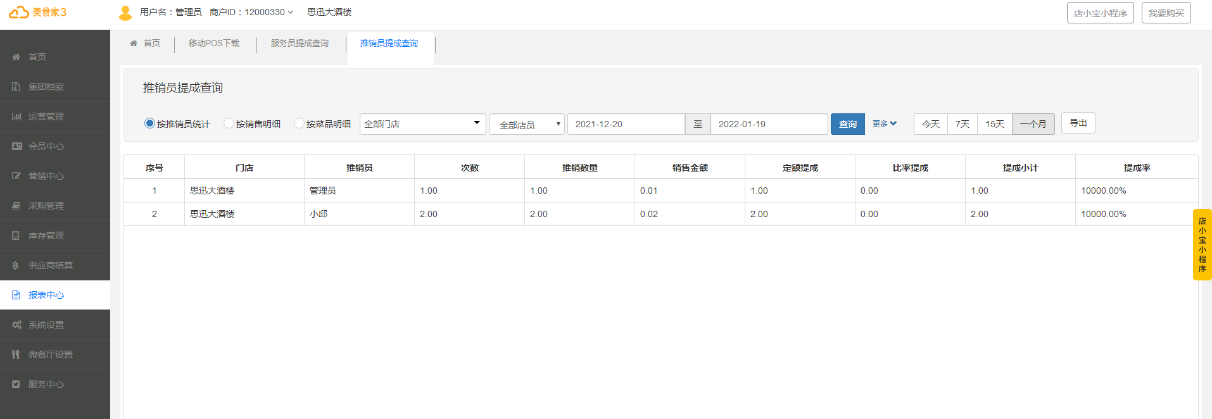
Task: Click the 7天 date range button
Action: (962, 124)
